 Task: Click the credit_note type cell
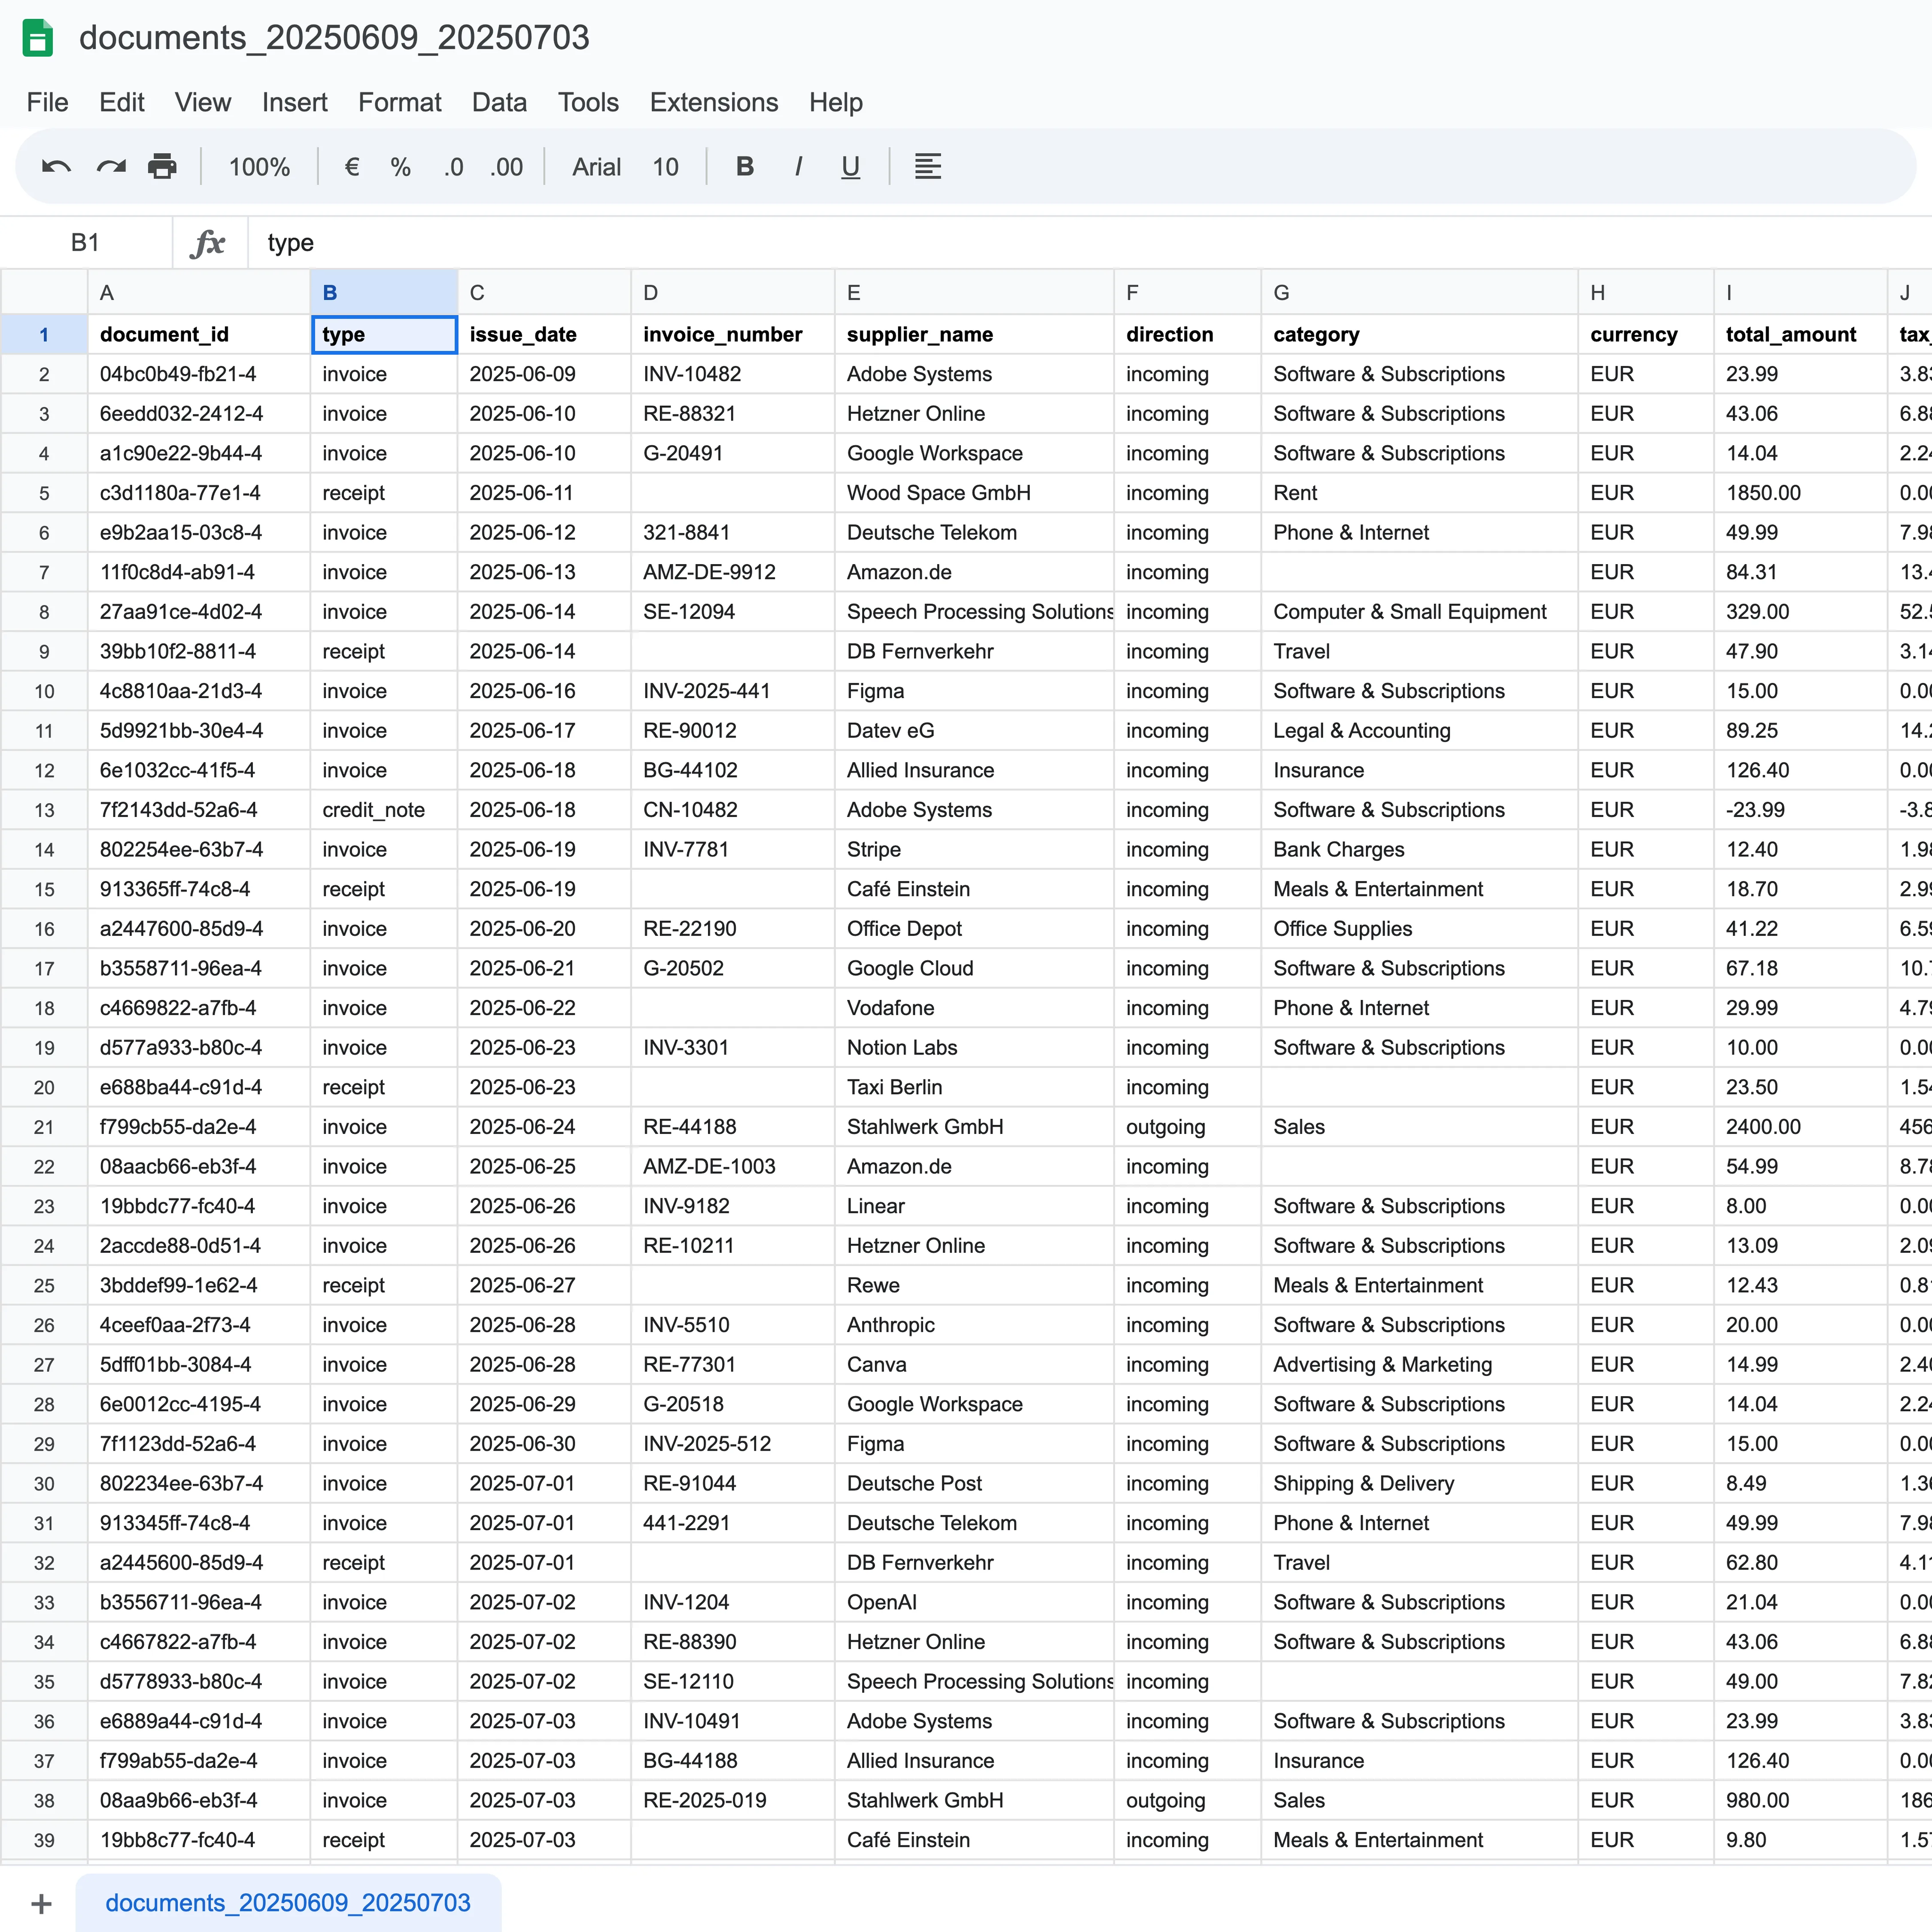[384, 810]
